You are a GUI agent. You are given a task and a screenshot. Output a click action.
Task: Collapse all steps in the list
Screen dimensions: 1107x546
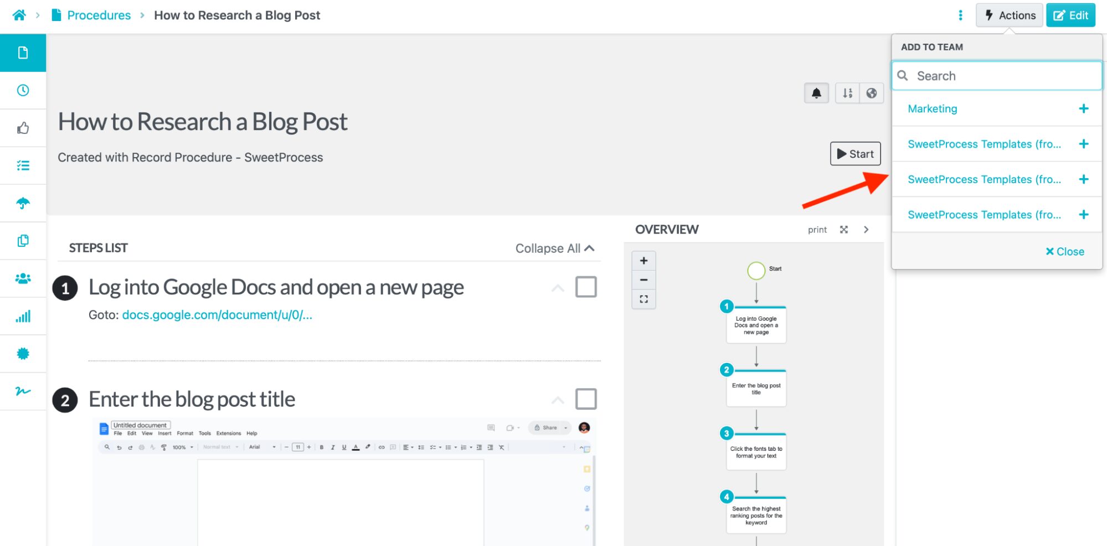pyautogui.click(x=555, y=248)
